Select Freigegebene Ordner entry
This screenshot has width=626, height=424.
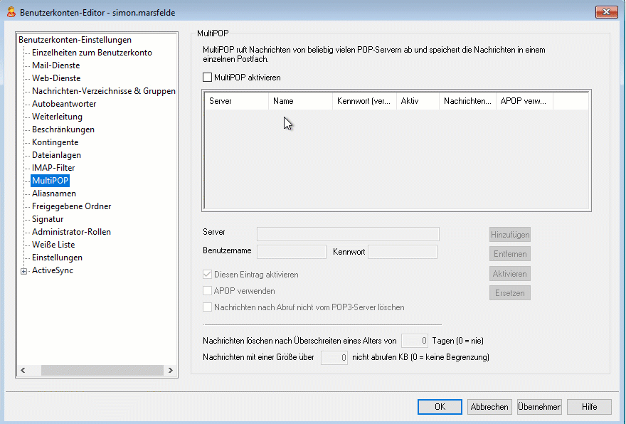pyautogui.click(x=71, y=206)
